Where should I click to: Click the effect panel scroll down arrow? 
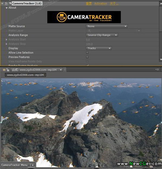[161, 59]
